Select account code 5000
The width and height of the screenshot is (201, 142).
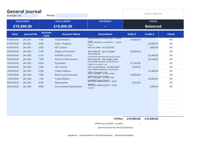tap(41, 63)
